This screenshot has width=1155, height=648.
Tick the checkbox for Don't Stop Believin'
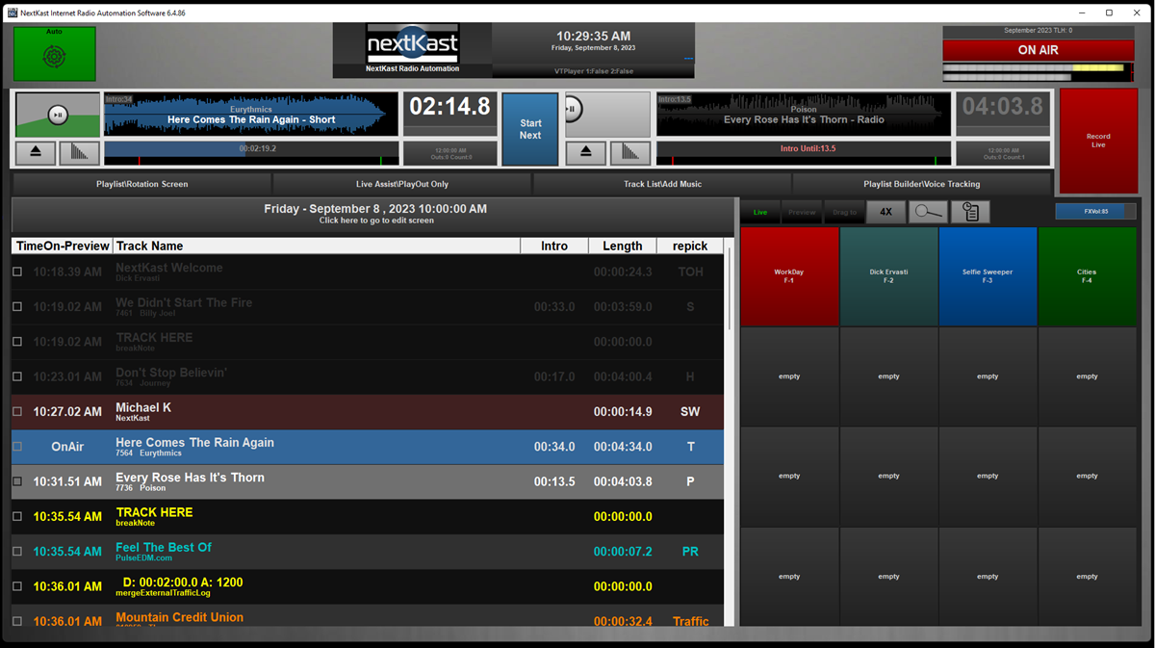click(x=17, y=377)
